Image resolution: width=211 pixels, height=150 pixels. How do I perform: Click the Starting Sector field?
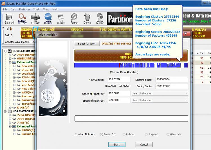click(x=172, y=79)
